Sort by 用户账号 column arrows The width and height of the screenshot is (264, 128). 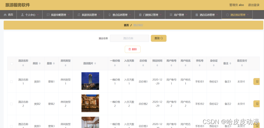point(171,65)
